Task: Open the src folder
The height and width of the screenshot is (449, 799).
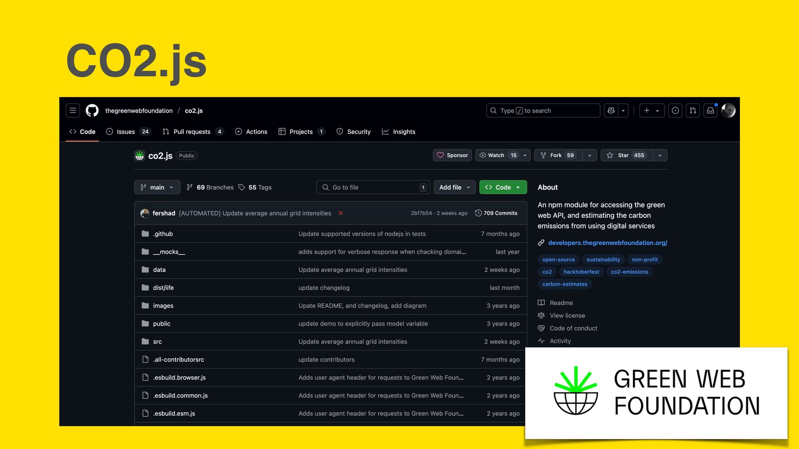Action: [157, 342]
